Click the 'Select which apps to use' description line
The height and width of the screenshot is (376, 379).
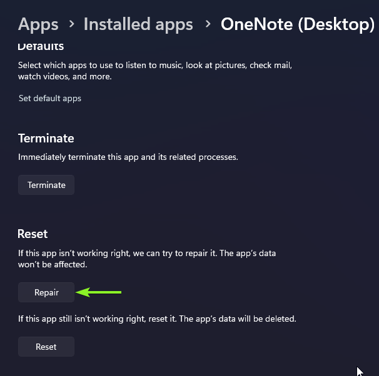point(155,65)
